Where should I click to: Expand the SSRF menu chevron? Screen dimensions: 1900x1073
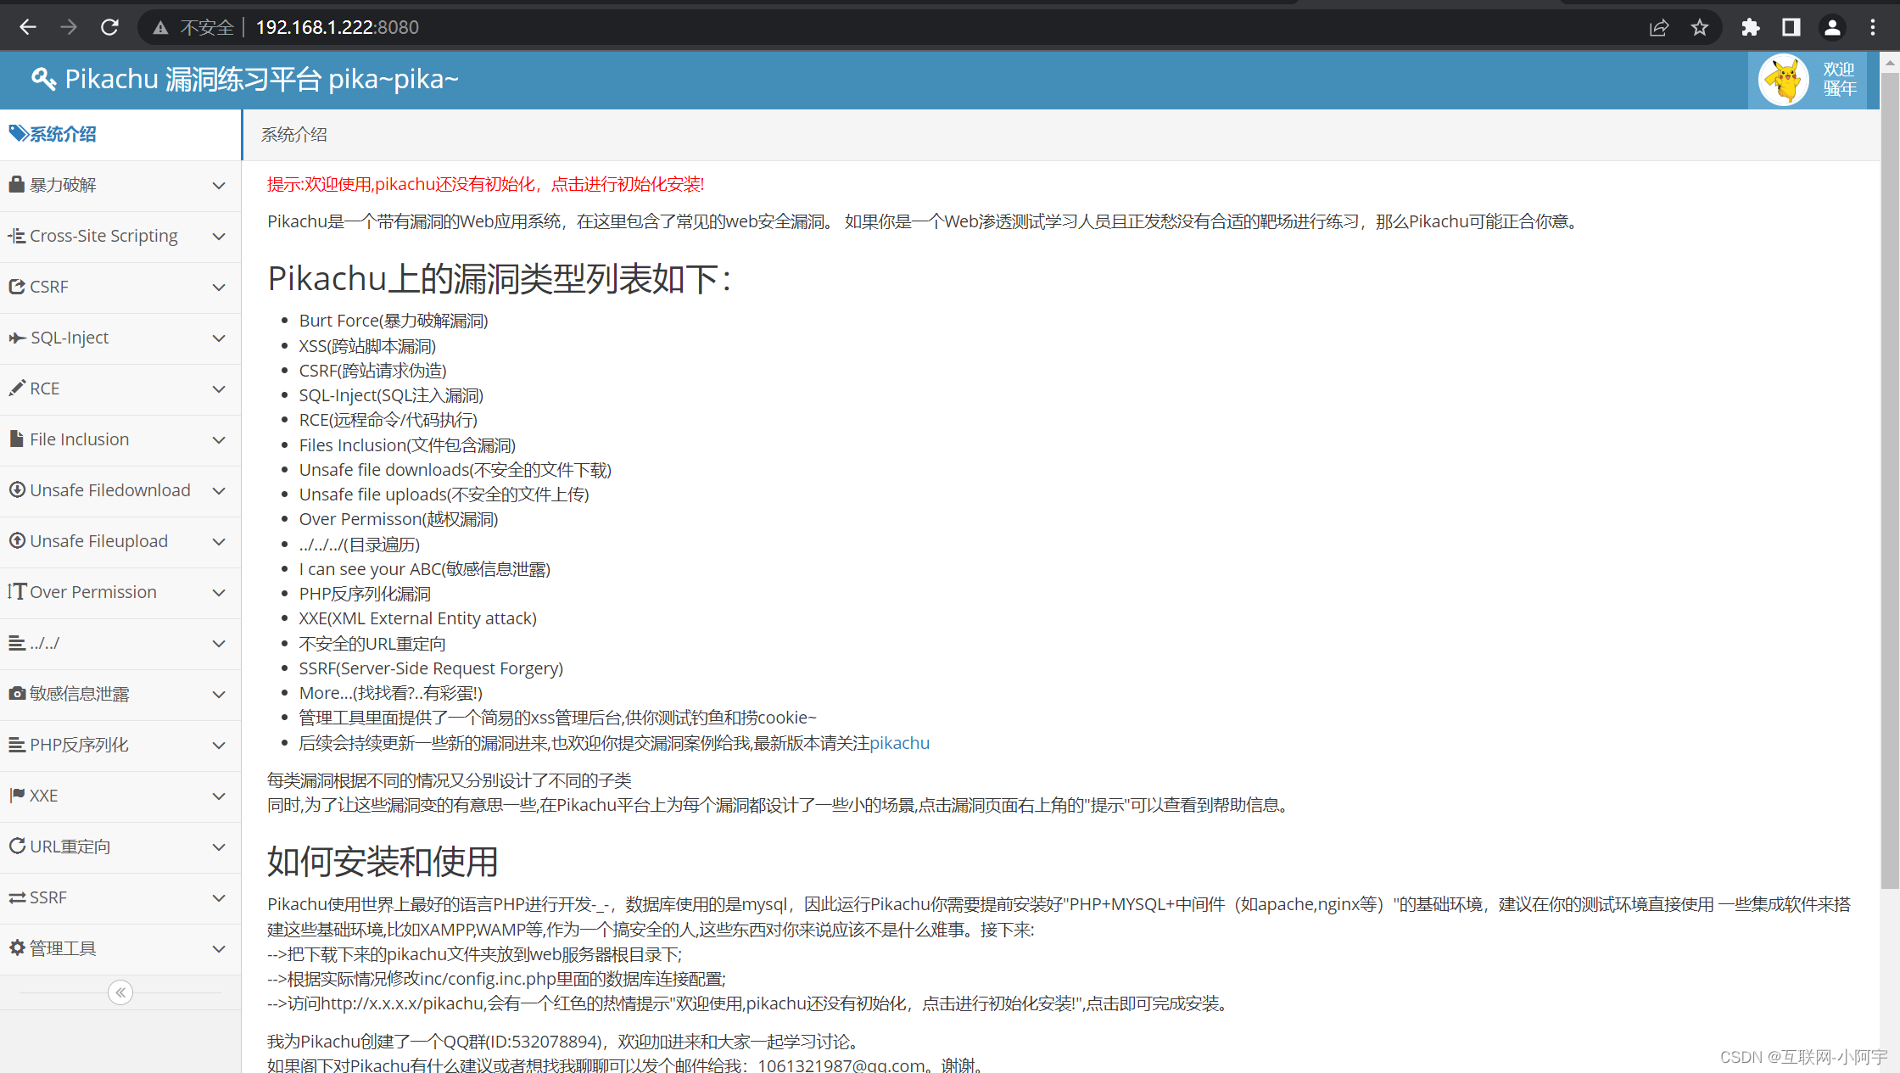point(219,897)
